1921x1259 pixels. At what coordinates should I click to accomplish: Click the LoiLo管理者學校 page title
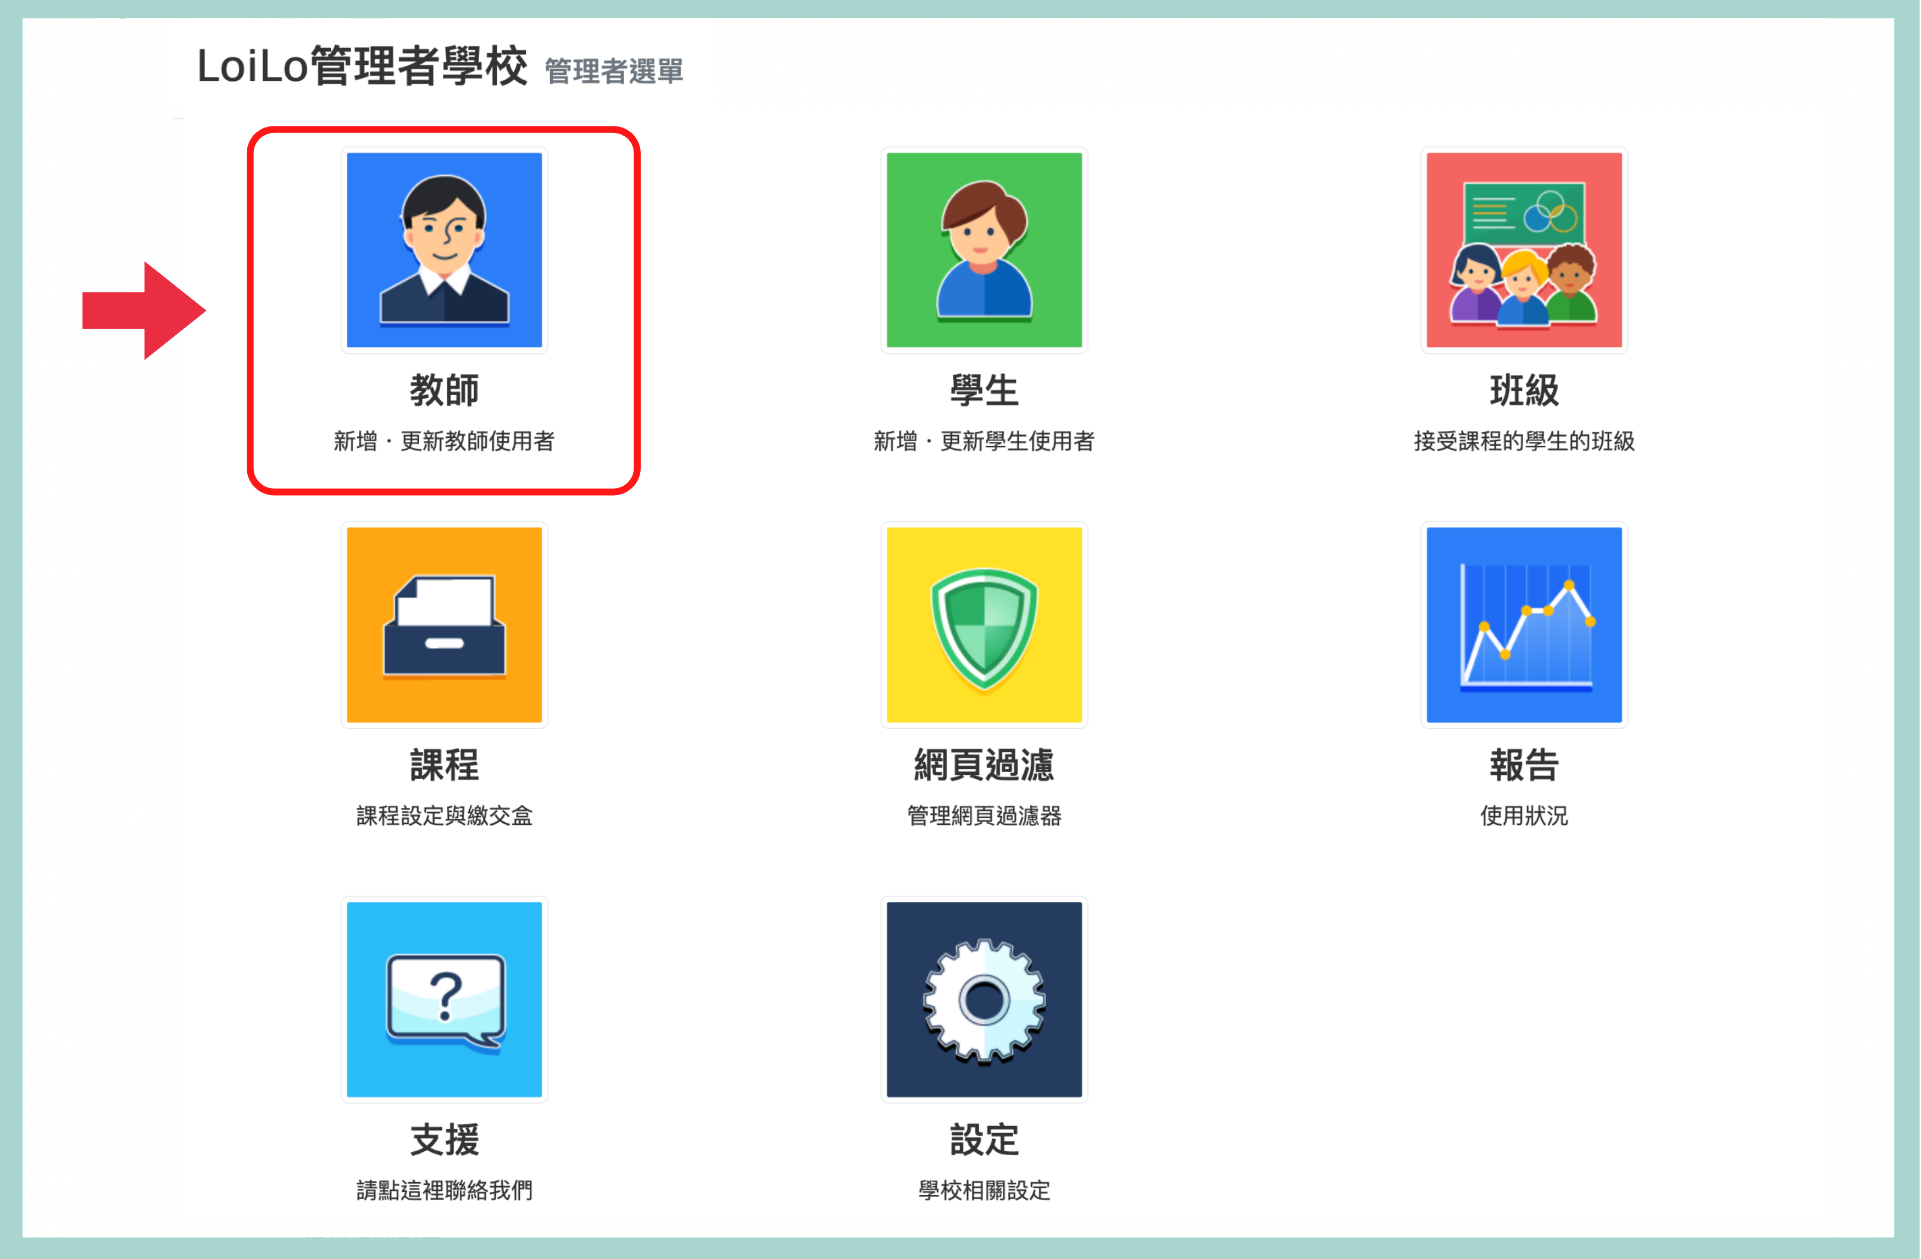click(x=362, y=66)
